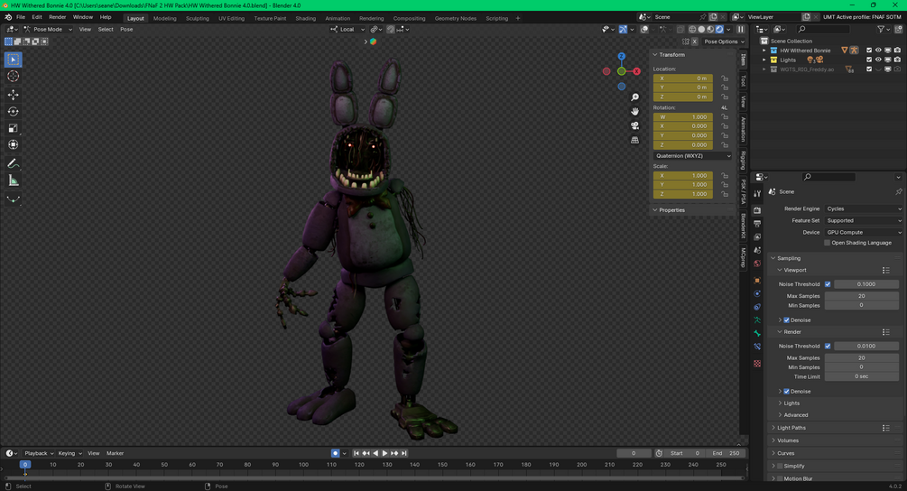The height and width of the screenshot is (491, 907).
Task: Expand the Light Paths panel
Action: 791,428
